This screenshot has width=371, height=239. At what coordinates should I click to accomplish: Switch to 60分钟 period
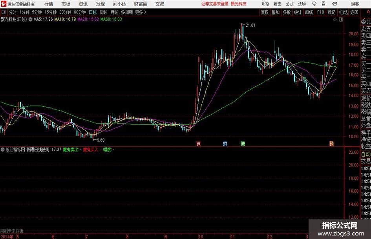click(80, 12)
